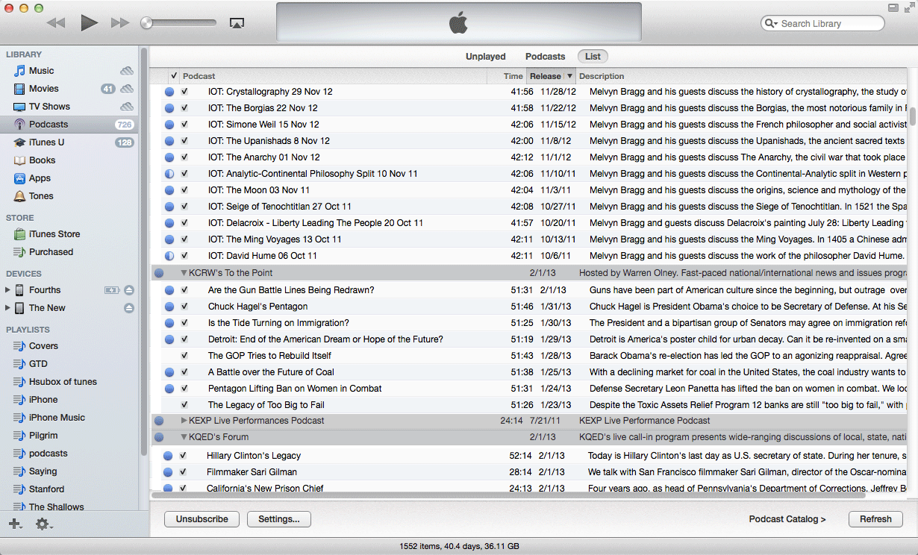
Task: Refresh the podcast list
Action: click(x=875, y=519)
